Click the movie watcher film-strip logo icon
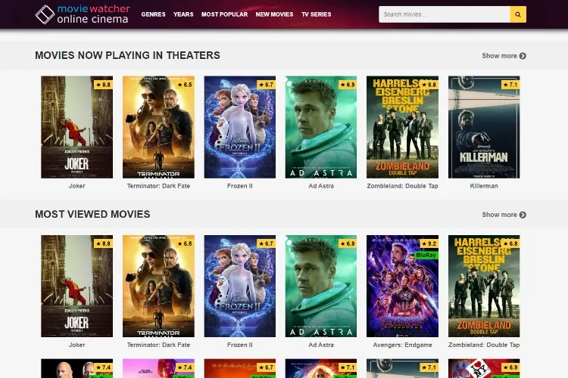The width and height of the screenshot is (568, 378). [x=45, y=14]
